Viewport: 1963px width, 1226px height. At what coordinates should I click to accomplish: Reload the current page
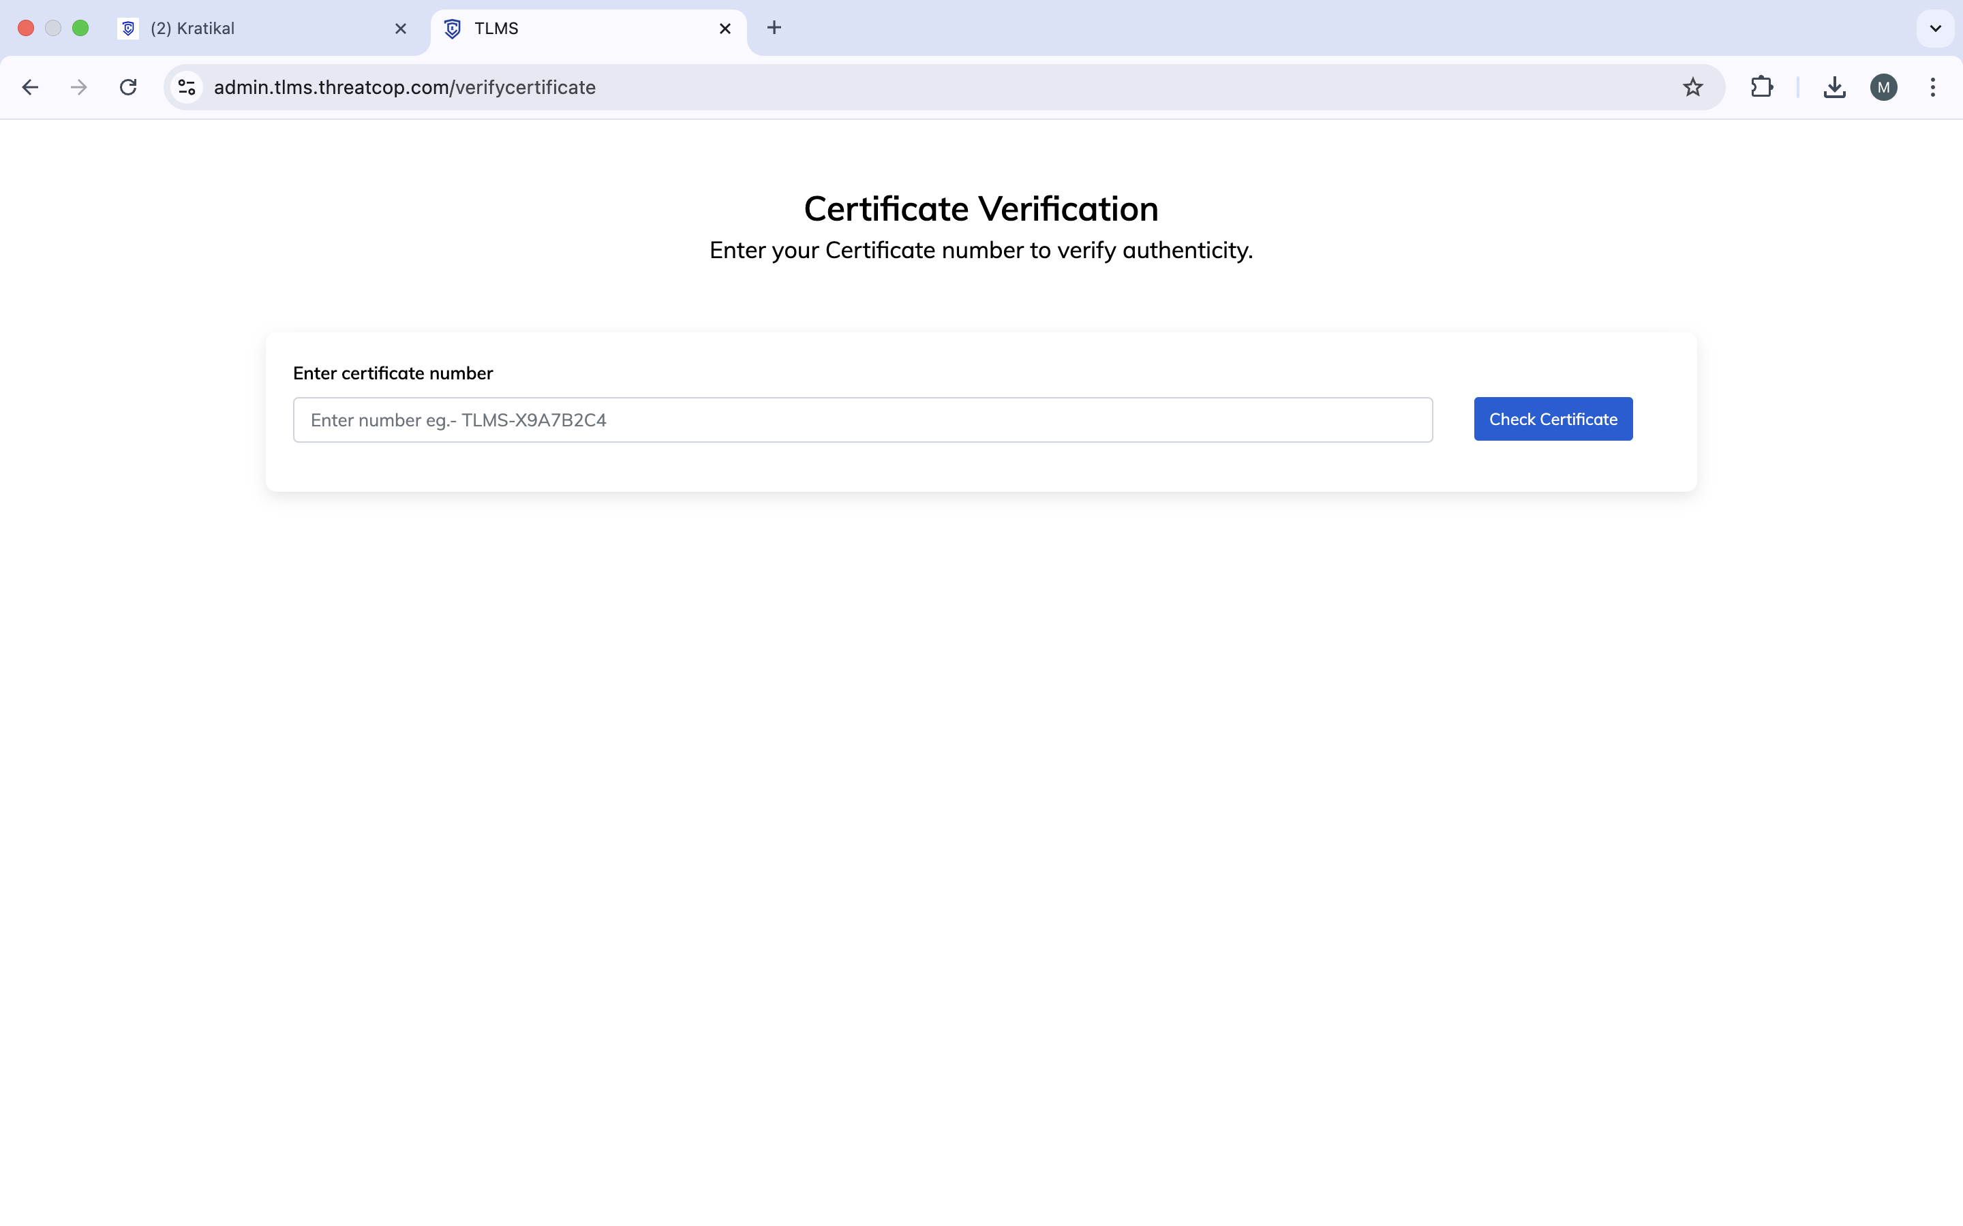click(x=128, y=87)
